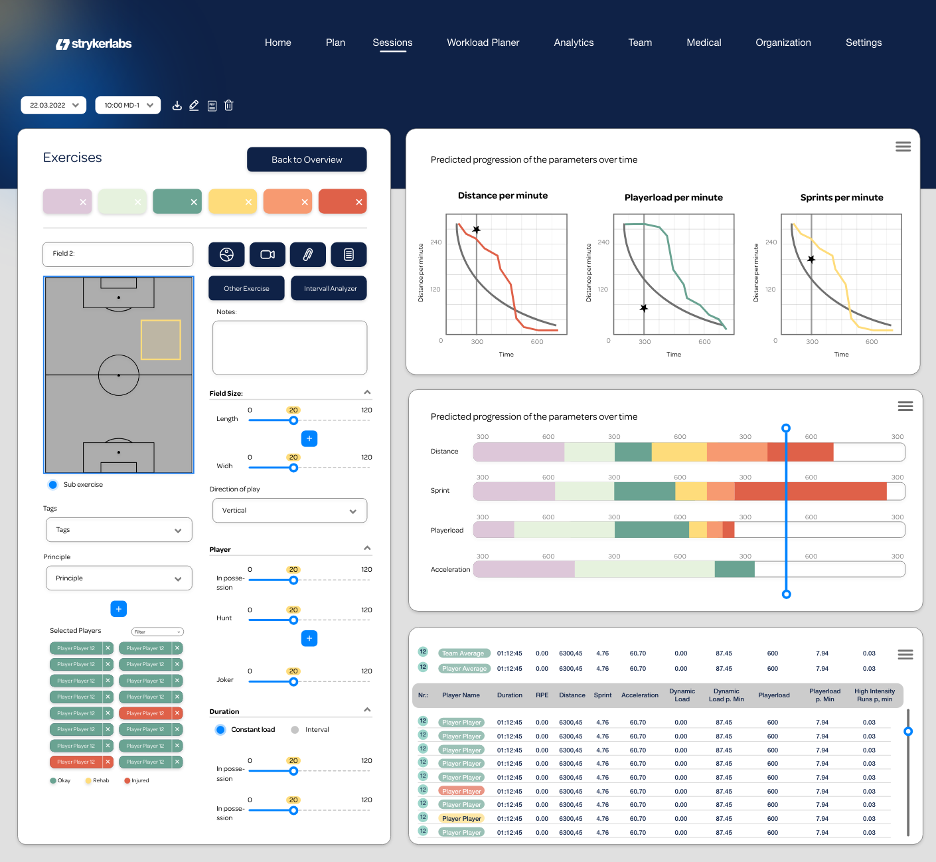Delete session using the trash icon
936x862 pixels.
[x=229, y=106]
